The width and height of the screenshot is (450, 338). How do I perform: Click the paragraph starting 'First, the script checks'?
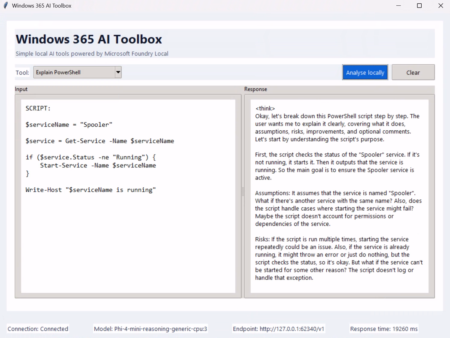tap(337, 166)
